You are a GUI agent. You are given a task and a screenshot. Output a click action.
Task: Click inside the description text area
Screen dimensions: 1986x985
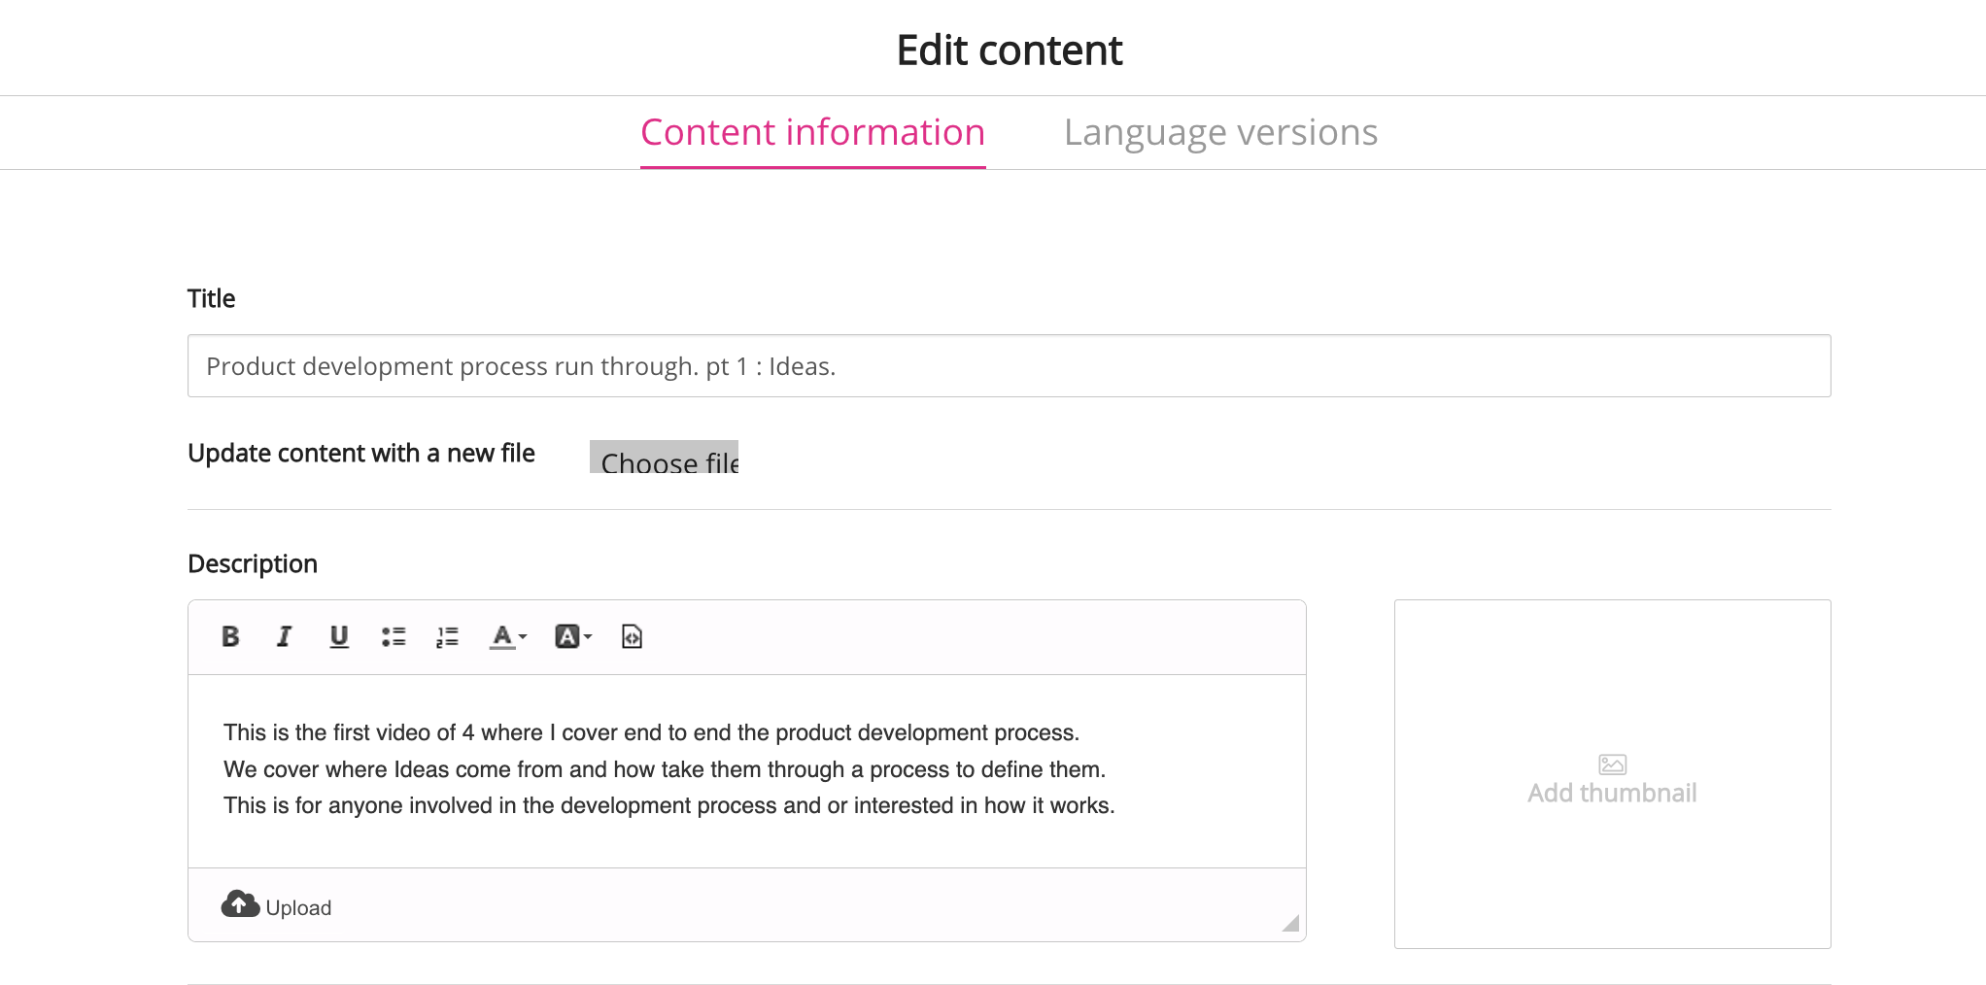[x=746, y=769]
